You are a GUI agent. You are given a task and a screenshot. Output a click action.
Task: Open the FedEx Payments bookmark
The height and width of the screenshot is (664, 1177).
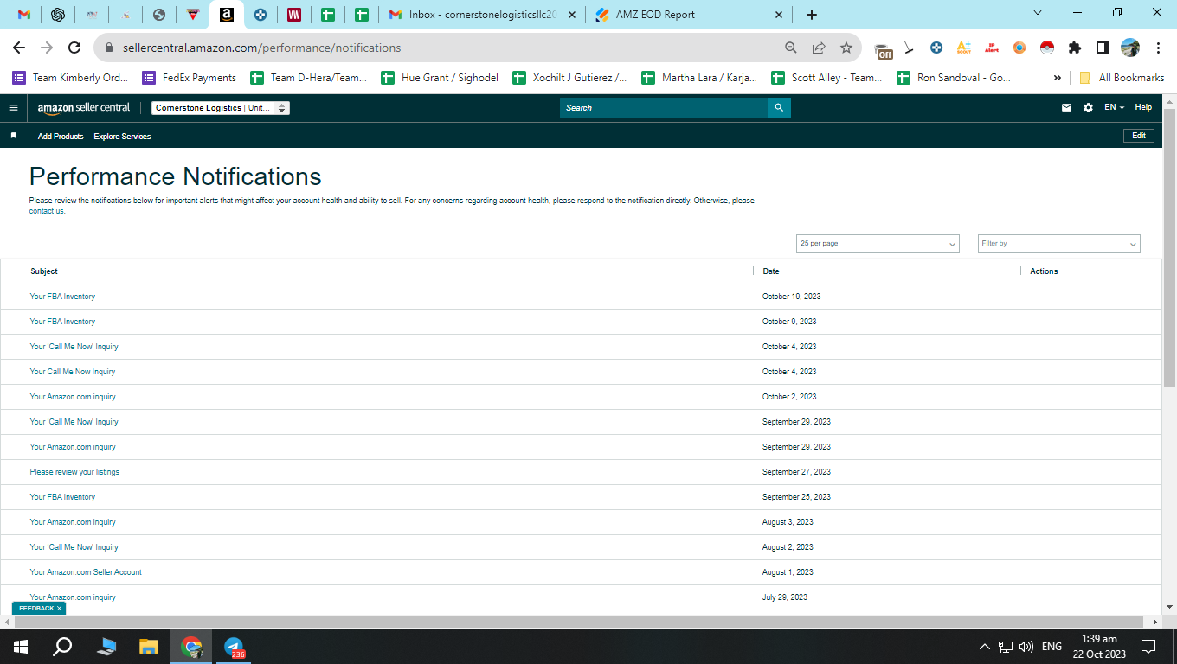coord(190,78)
